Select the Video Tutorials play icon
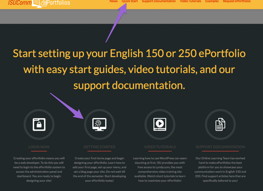 point(160,124)
